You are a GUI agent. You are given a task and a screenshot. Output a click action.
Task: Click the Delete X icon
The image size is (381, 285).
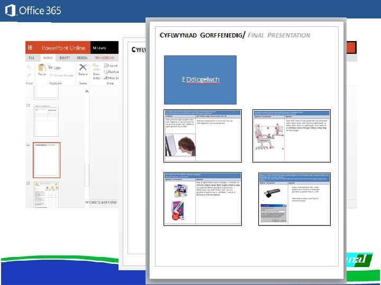[x=83, y=67]
